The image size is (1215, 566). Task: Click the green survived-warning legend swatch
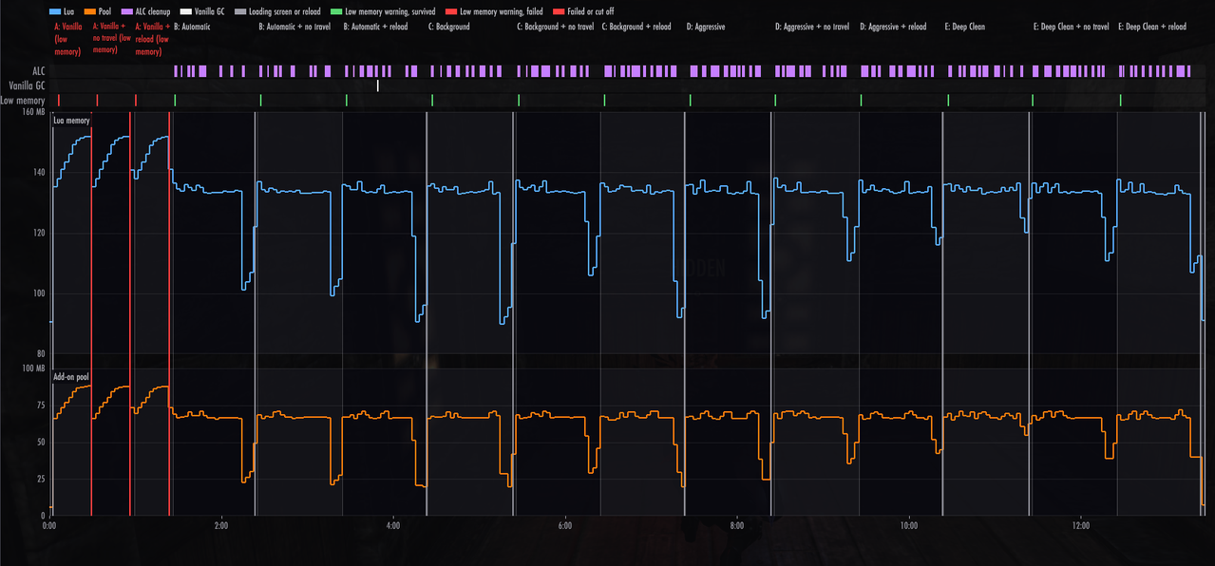(x=335, y=11)
